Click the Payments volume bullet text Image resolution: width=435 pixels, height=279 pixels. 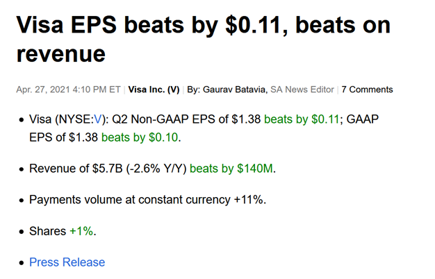coord(147,200)
